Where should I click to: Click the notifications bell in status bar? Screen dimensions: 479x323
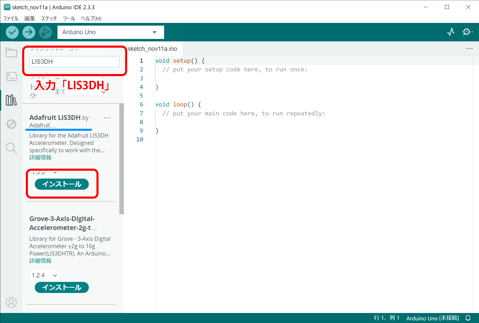[468, 318]
